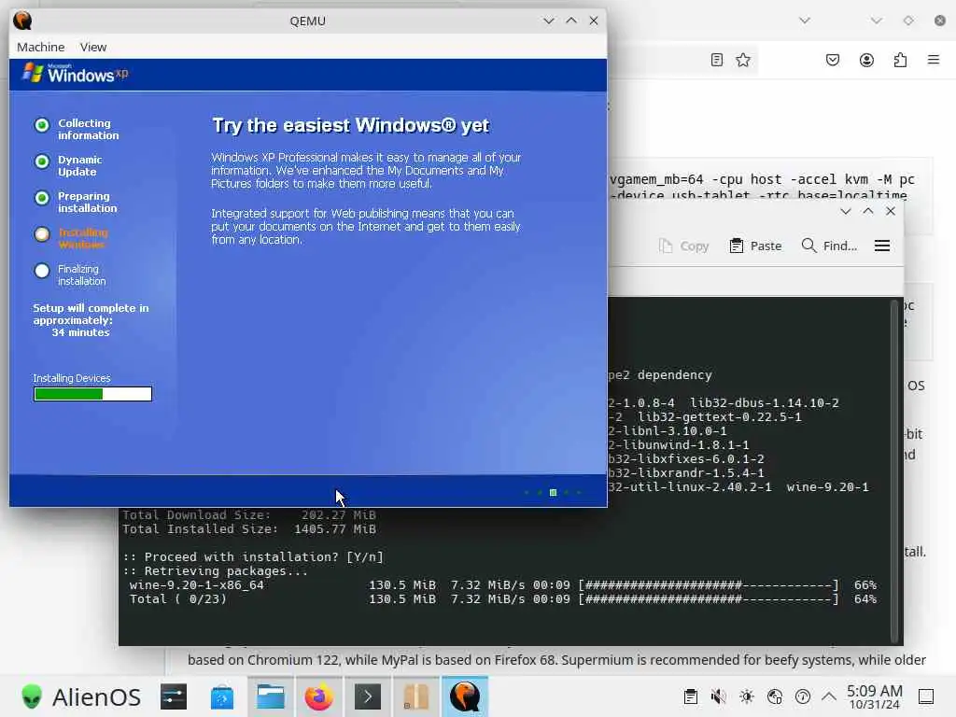Maximize the QEMU window with the up chevron

pos(570,21)
